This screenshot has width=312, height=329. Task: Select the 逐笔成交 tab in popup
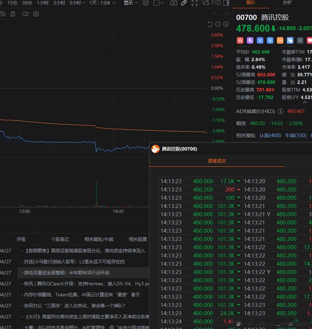(x=217, y=161)
